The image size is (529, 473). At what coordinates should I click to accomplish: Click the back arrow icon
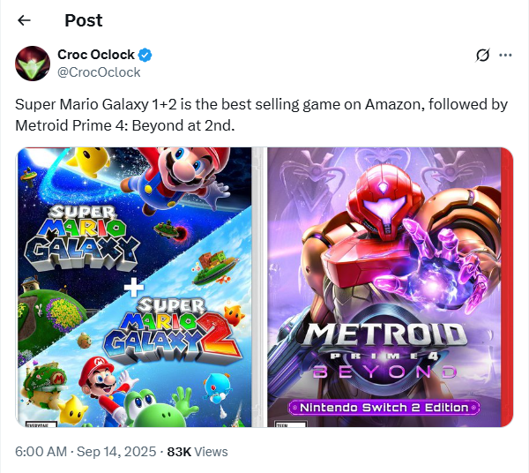pyautogui.click(x=24, y=19)
